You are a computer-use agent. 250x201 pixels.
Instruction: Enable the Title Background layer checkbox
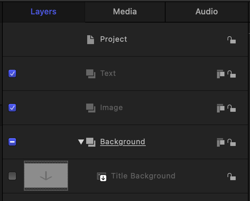point(12,176)
